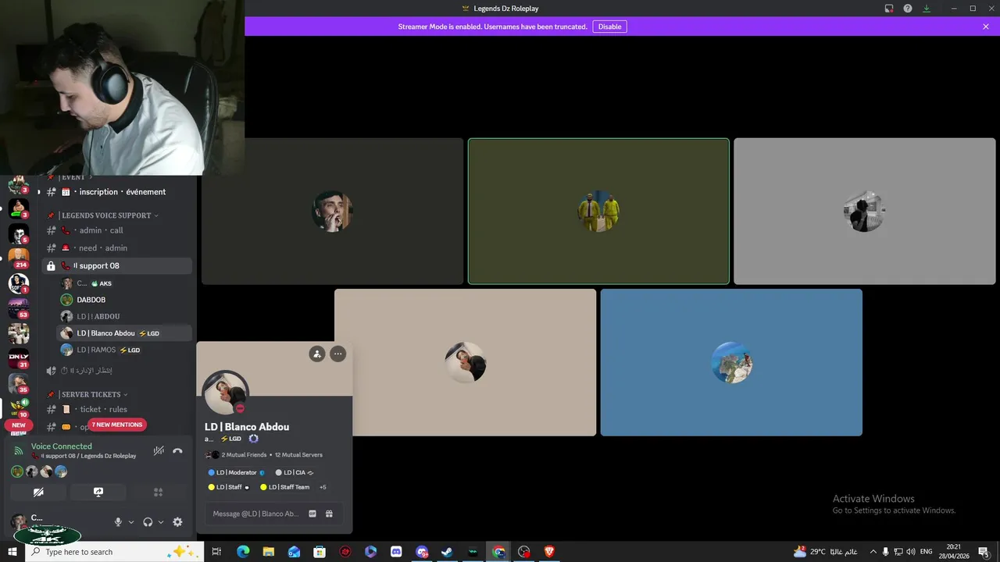Image resolution: width=1000 pixels, height=562 pixels.
Task: Open headphone output options dropdown arrow
Action: pos(161,522)
